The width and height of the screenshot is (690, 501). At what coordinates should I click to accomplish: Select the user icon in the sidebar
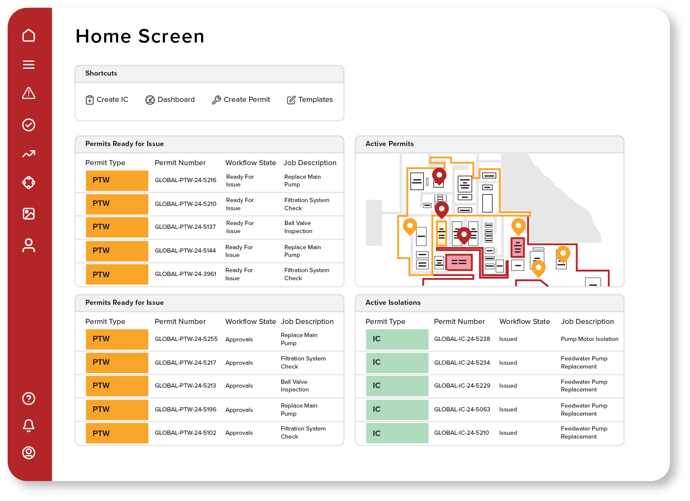pos(28,244)
